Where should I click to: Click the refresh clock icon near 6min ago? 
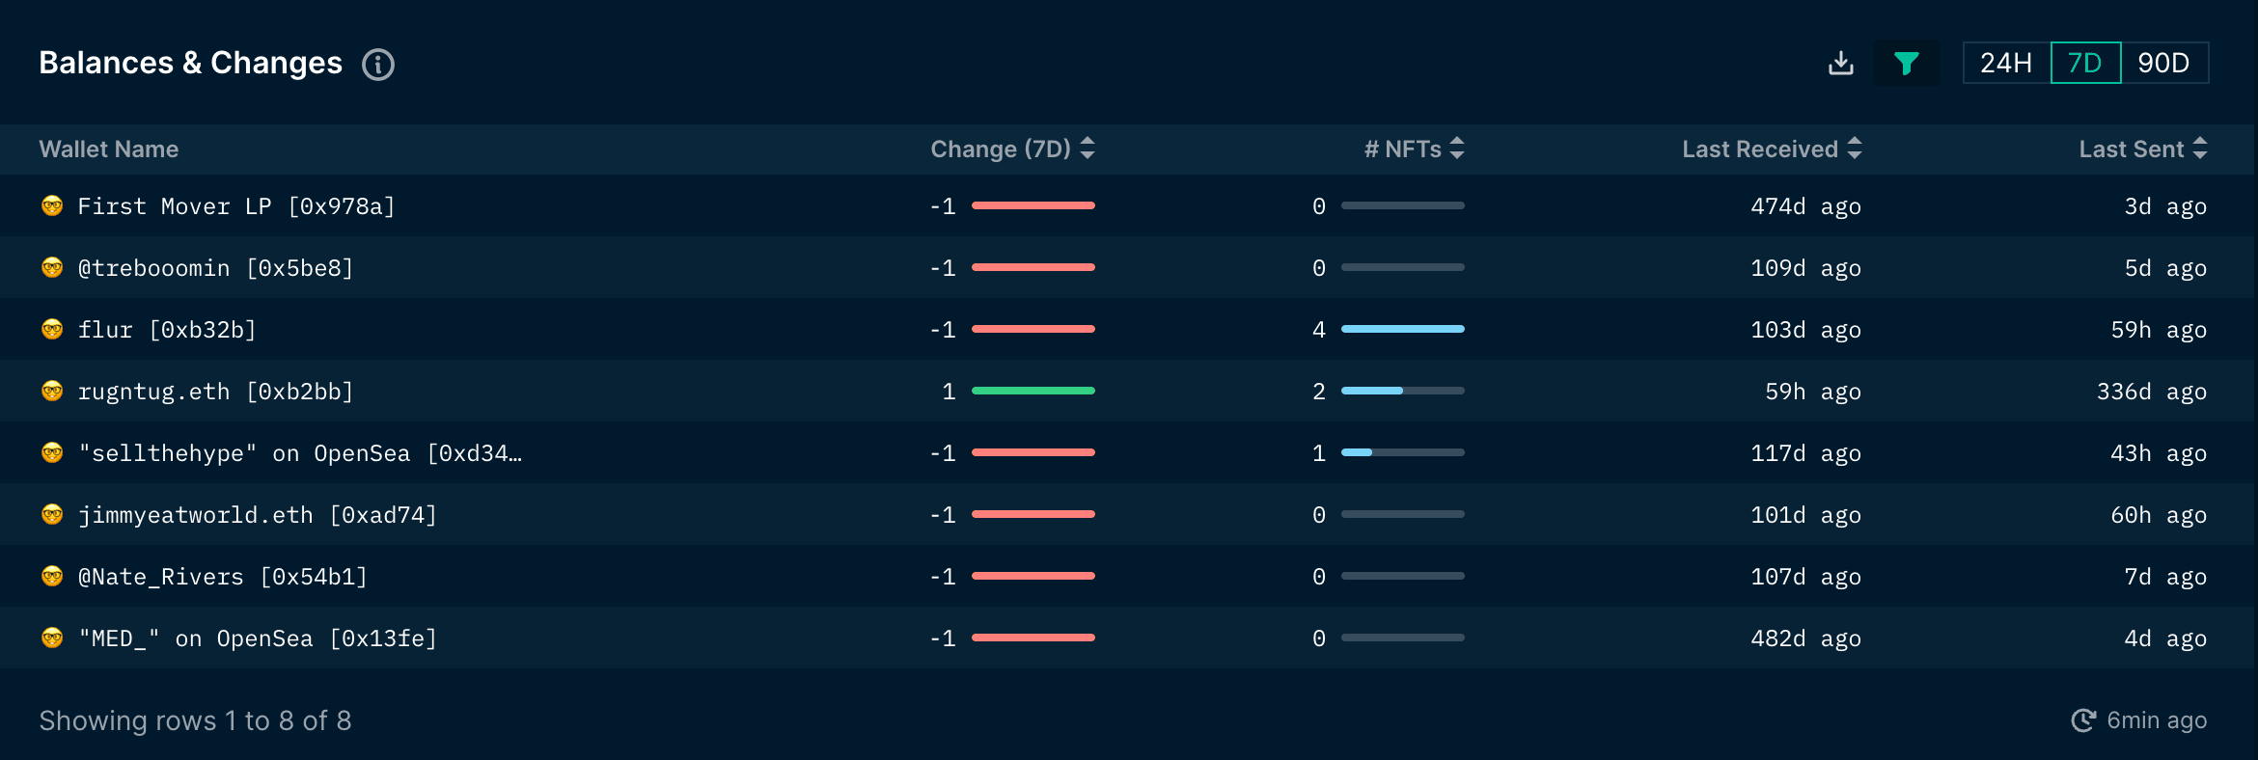pos(2082,719)
